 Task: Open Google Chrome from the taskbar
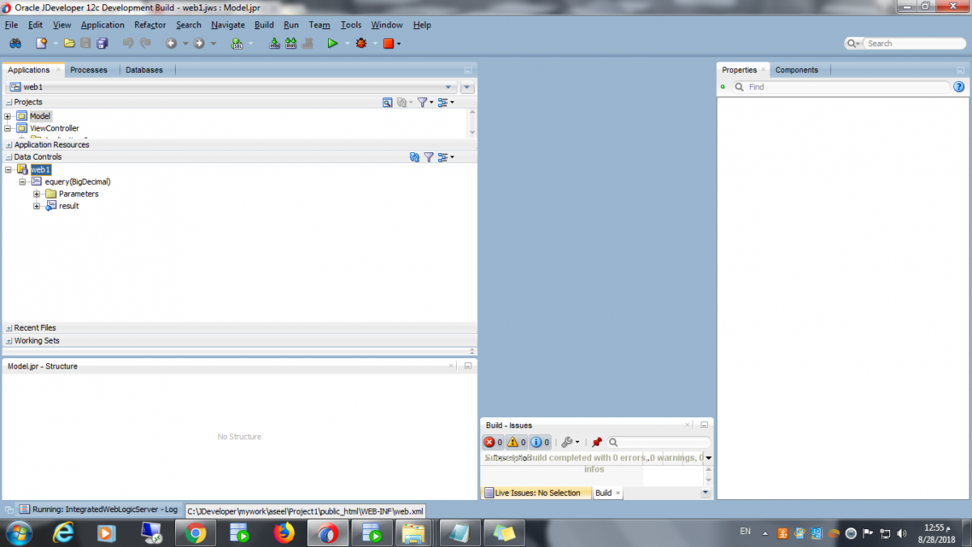pyautogui.click(x=195, y=533)
